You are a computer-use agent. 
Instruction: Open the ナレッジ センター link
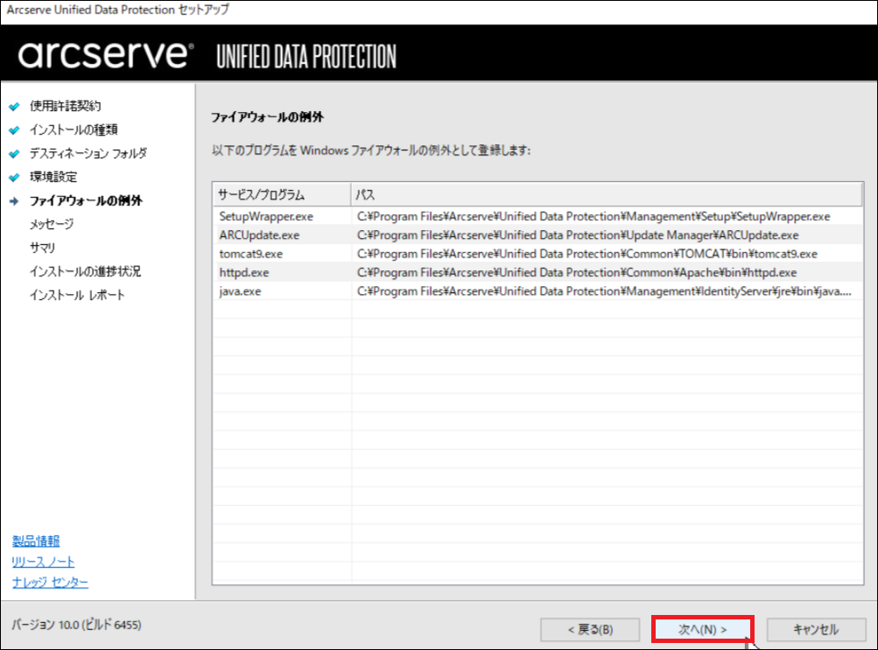point(51,583)
